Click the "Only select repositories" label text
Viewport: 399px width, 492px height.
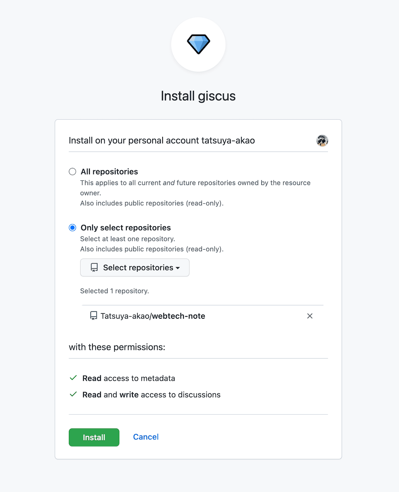coord(126,228)
